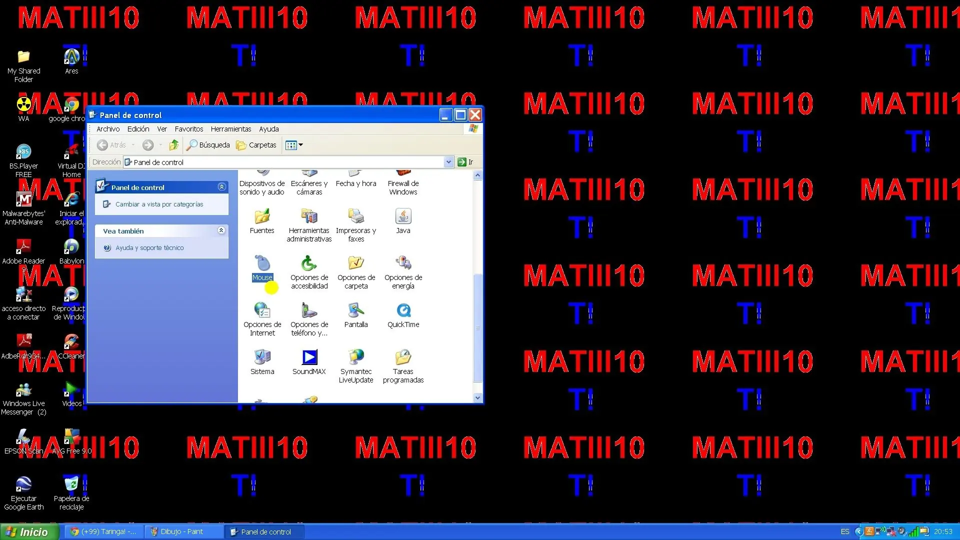Open the Mouse control panel icon
Viewport: 960px width, 540px height.
(x=262, y=268)
